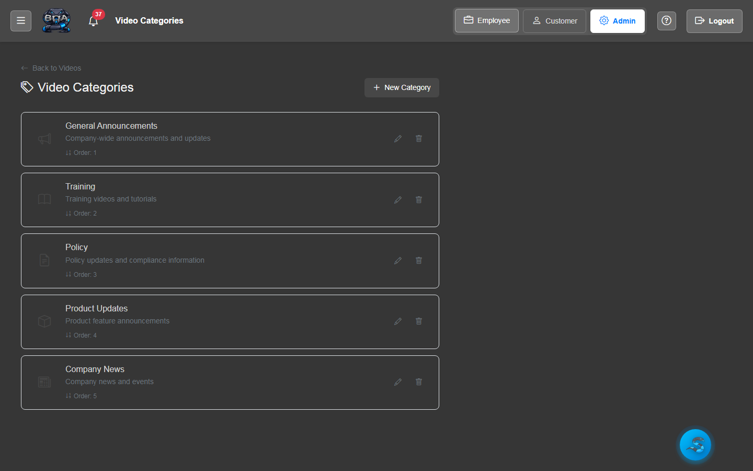
Task: Edit the Product Updates category
Action: click(398, 321)
